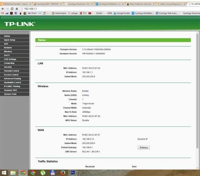
Task: Open the DHCP menu item
Action: pyautogui.click(x=15, y=55)
